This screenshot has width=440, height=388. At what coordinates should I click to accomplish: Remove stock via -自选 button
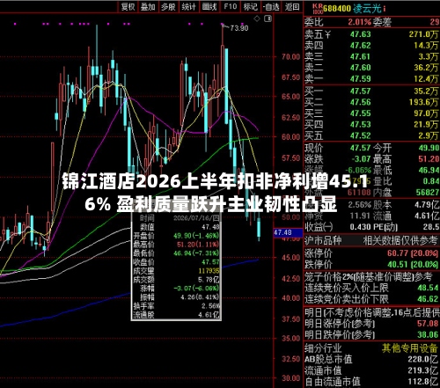pyautogui.click(x=271, y=7)
